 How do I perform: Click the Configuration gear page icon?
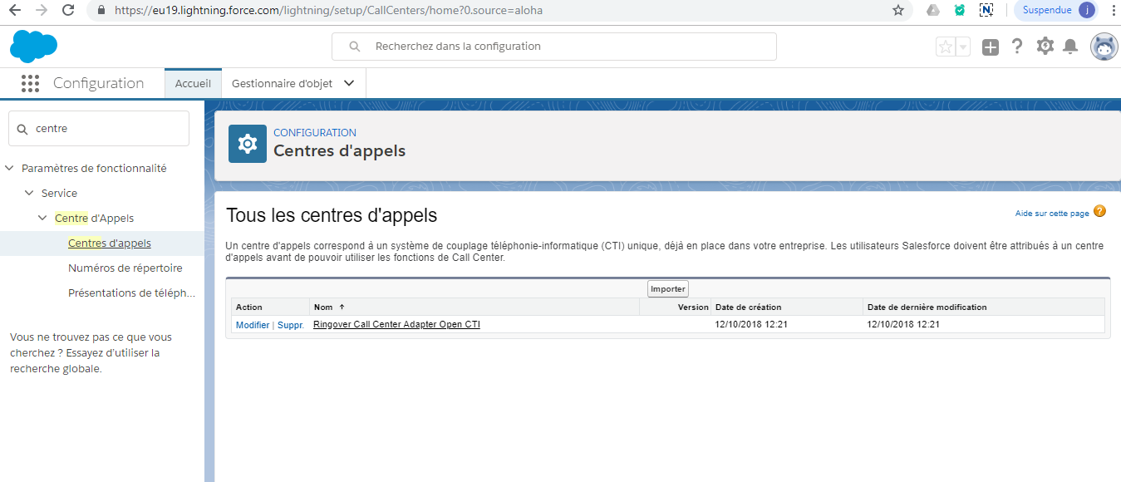coord(248,144)
